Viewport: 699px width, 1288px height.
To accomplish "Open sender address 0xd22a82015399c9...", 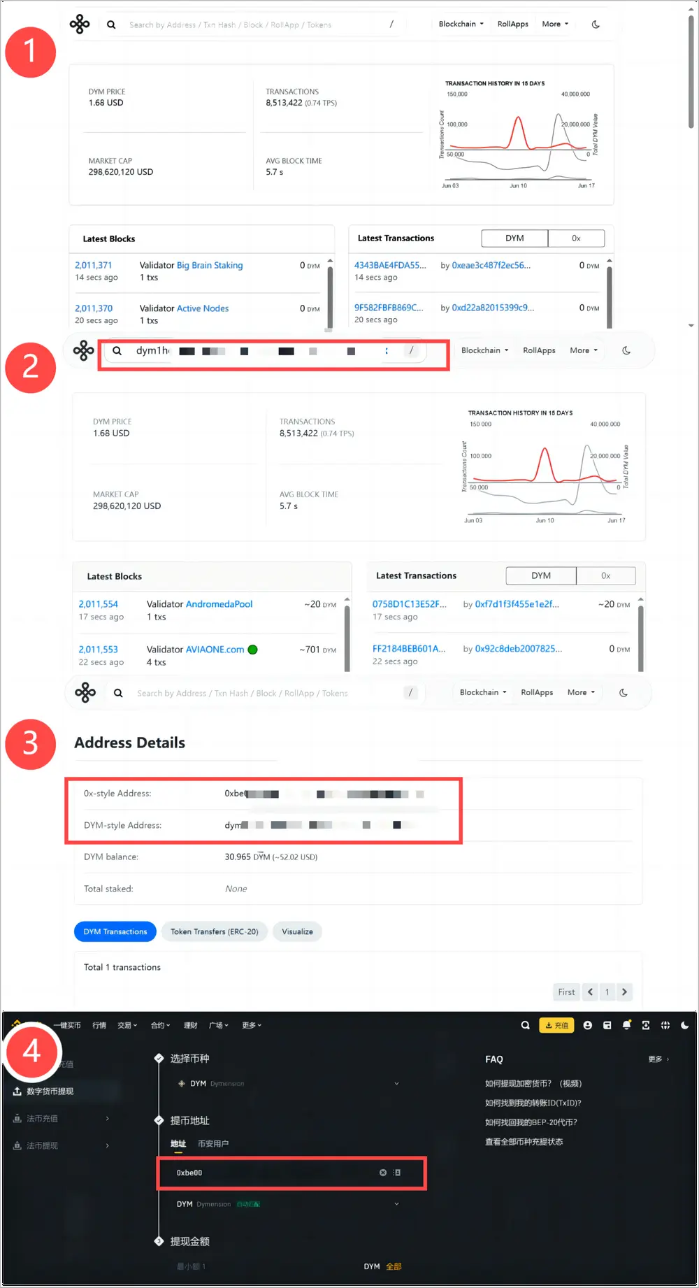I will [x=493, y=308].
